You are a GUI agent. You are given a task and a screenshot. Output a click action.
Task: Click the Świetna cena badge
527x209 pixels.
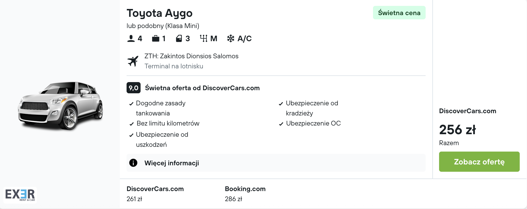point(399,13)
